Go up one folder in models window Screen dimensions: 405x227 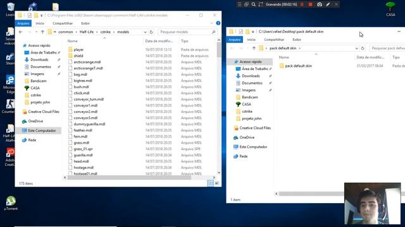coord(42,32)
